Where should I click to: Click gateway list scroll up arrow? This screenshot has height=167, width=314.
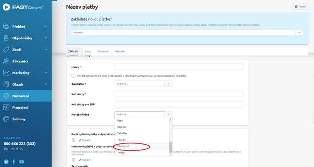pos(171,119)
